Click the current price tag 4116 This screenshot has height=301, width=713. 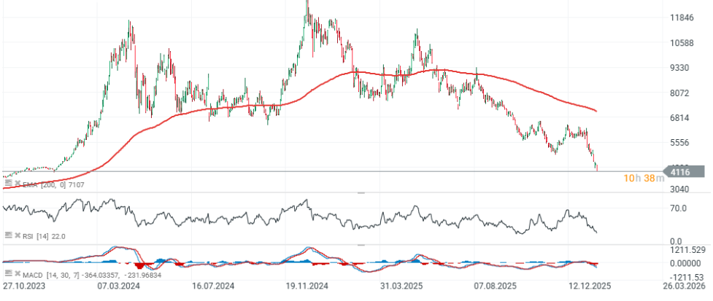point(684,172)
